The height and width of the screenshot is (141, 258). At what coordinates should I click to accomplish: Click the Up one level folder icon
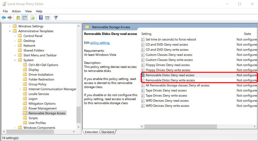click(x=18, y=18)
